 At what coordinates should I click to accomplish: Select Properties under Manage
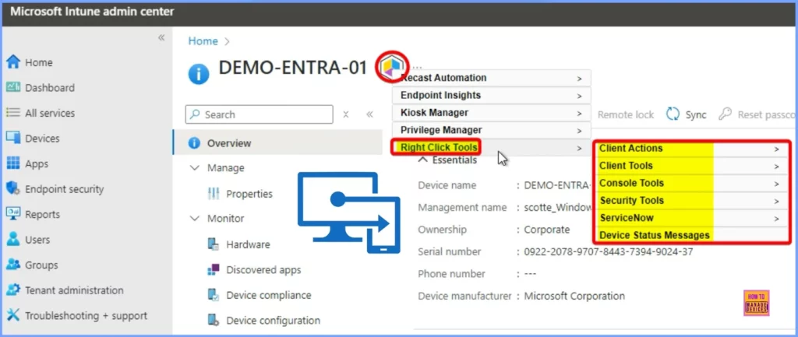click(x=249, y=194)
